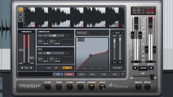This screenshot has height=97, width=173.
Task: Open the Delay module knob
Action: (x=102, y=87)
